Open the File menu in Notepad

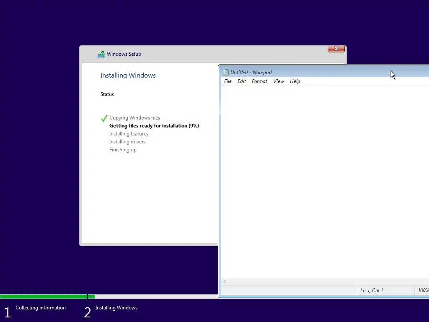coord(227,81)
